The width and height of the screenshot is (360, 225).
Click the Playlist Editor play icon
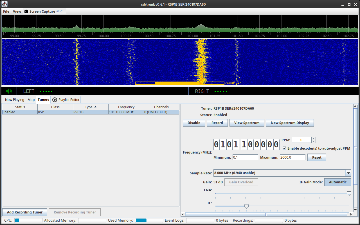point(55,100)
